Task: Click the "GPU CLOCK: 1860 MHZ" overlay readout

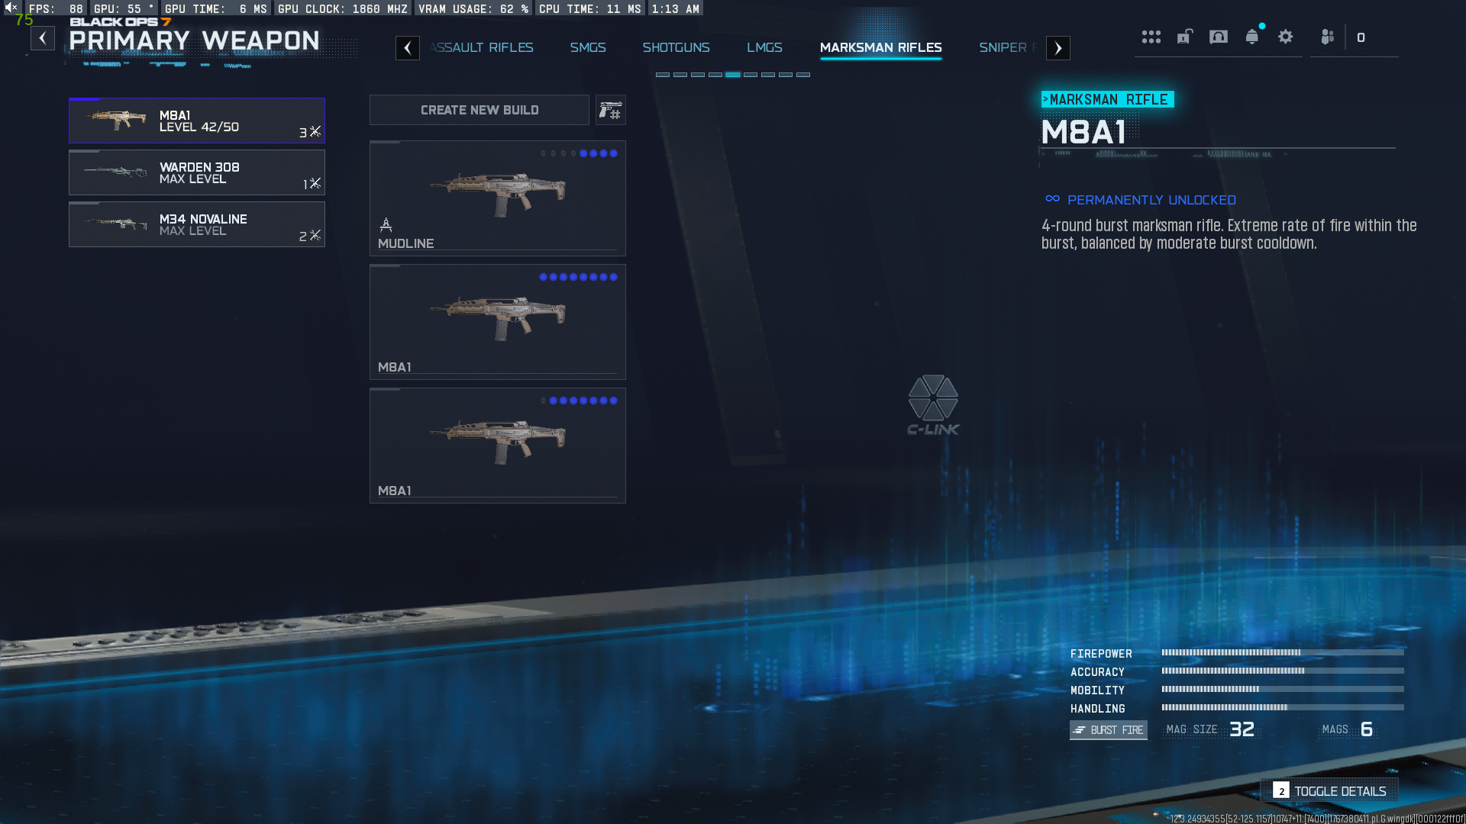Action: [343, 9]
